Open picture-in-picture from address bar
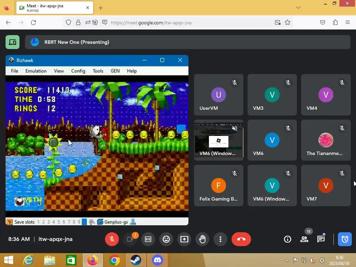356x267 pixels. pyautogui.click(x=277, y=22)
